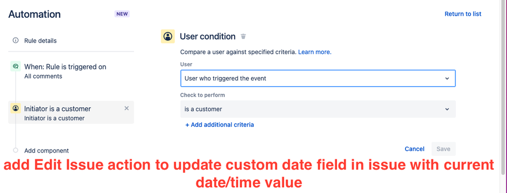
Task: Select When: Rule is triggered on step
Action: 71,71
